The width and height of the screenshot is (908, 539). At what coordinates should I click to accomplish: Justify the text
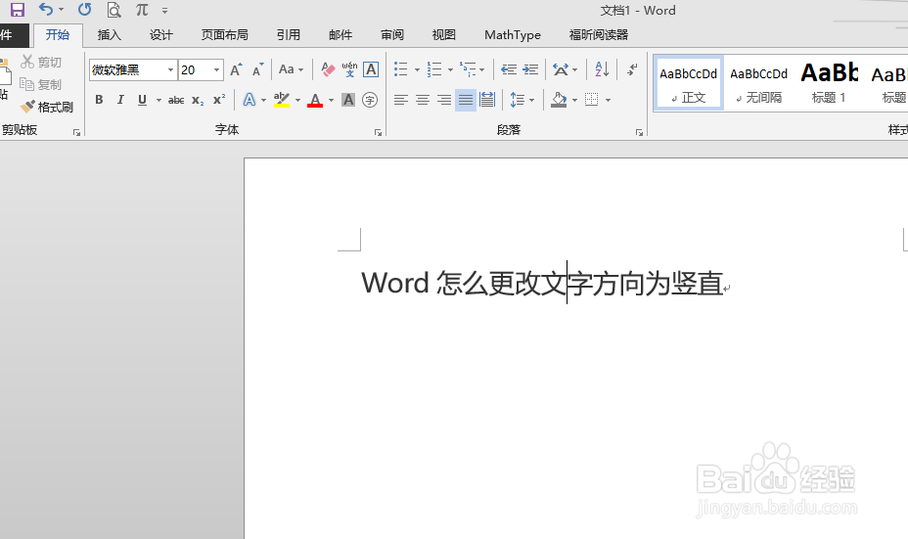tap(466, 100)
